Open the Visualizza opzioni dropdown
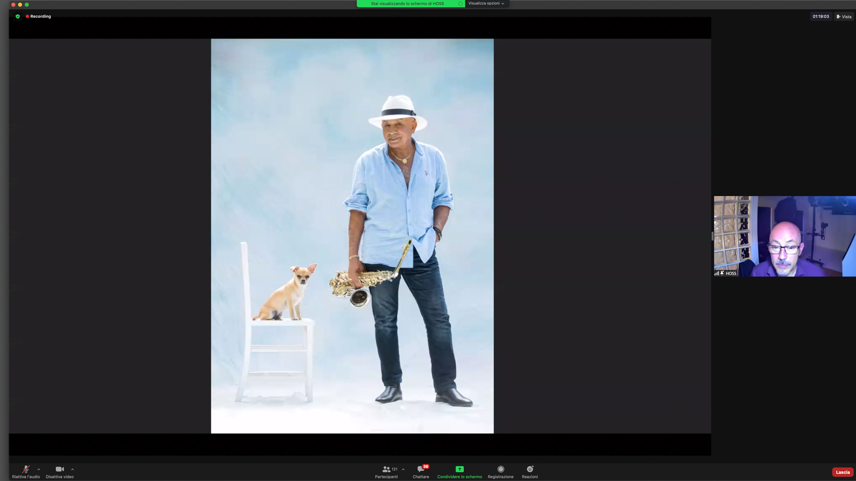The image size is (856, 481). pyautogui.click(x=486, y=3)
